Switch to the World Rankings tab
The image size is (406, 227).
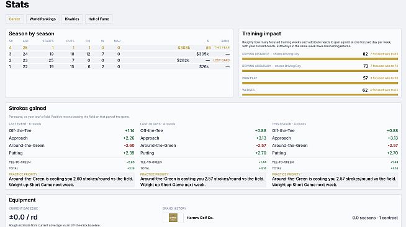(x=42, y=19)
